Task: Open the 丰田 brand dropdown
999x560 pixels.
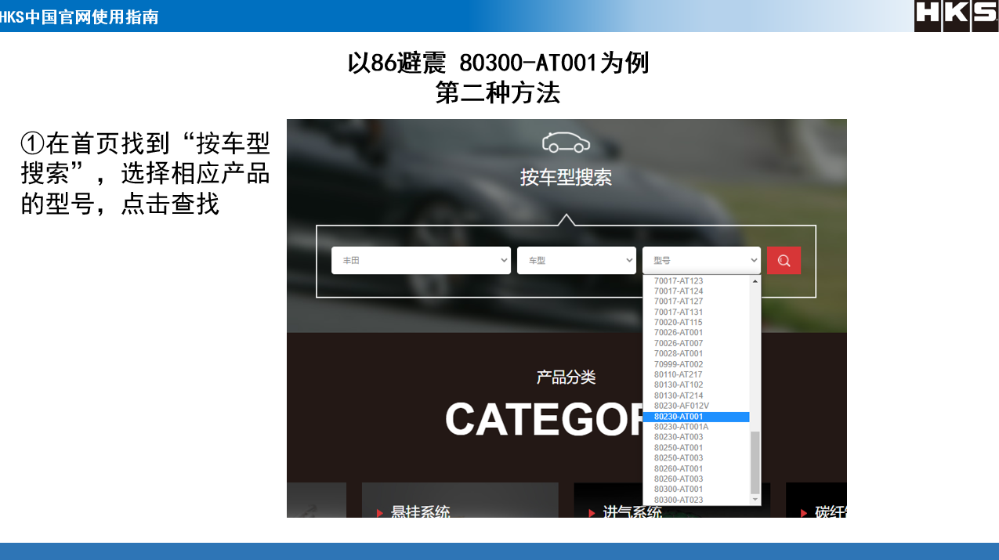Action: click(x=421, y=261)
